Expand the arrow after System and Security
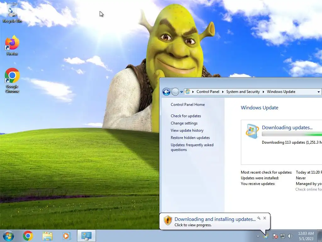The image size is (322, 242). [263, 92]
